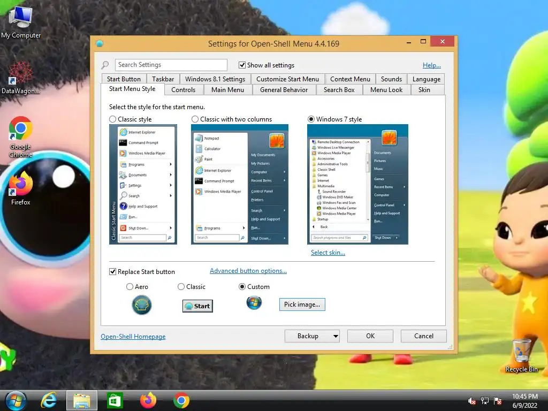Image resolution: width=548 pixels, height=411 pixels.
Task: Open File Explorer from the taskbar
Action: (x=82, y=400)
